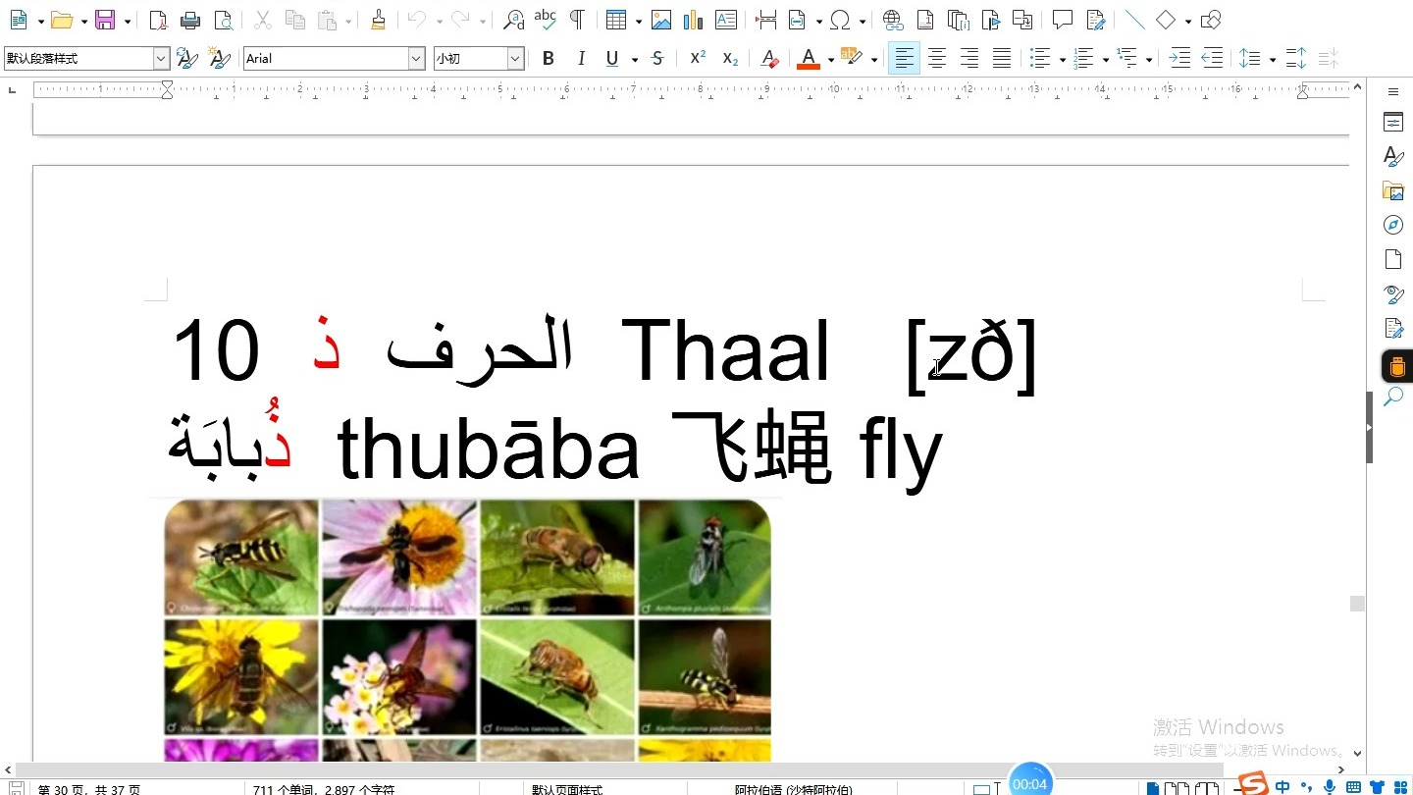Apply the highlighting color

click(x=851, y=59)
